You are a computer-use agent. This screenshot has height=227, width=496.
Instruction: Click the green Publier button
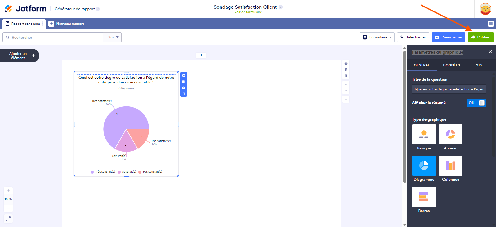pyautogui.click(x=480, y=37)
